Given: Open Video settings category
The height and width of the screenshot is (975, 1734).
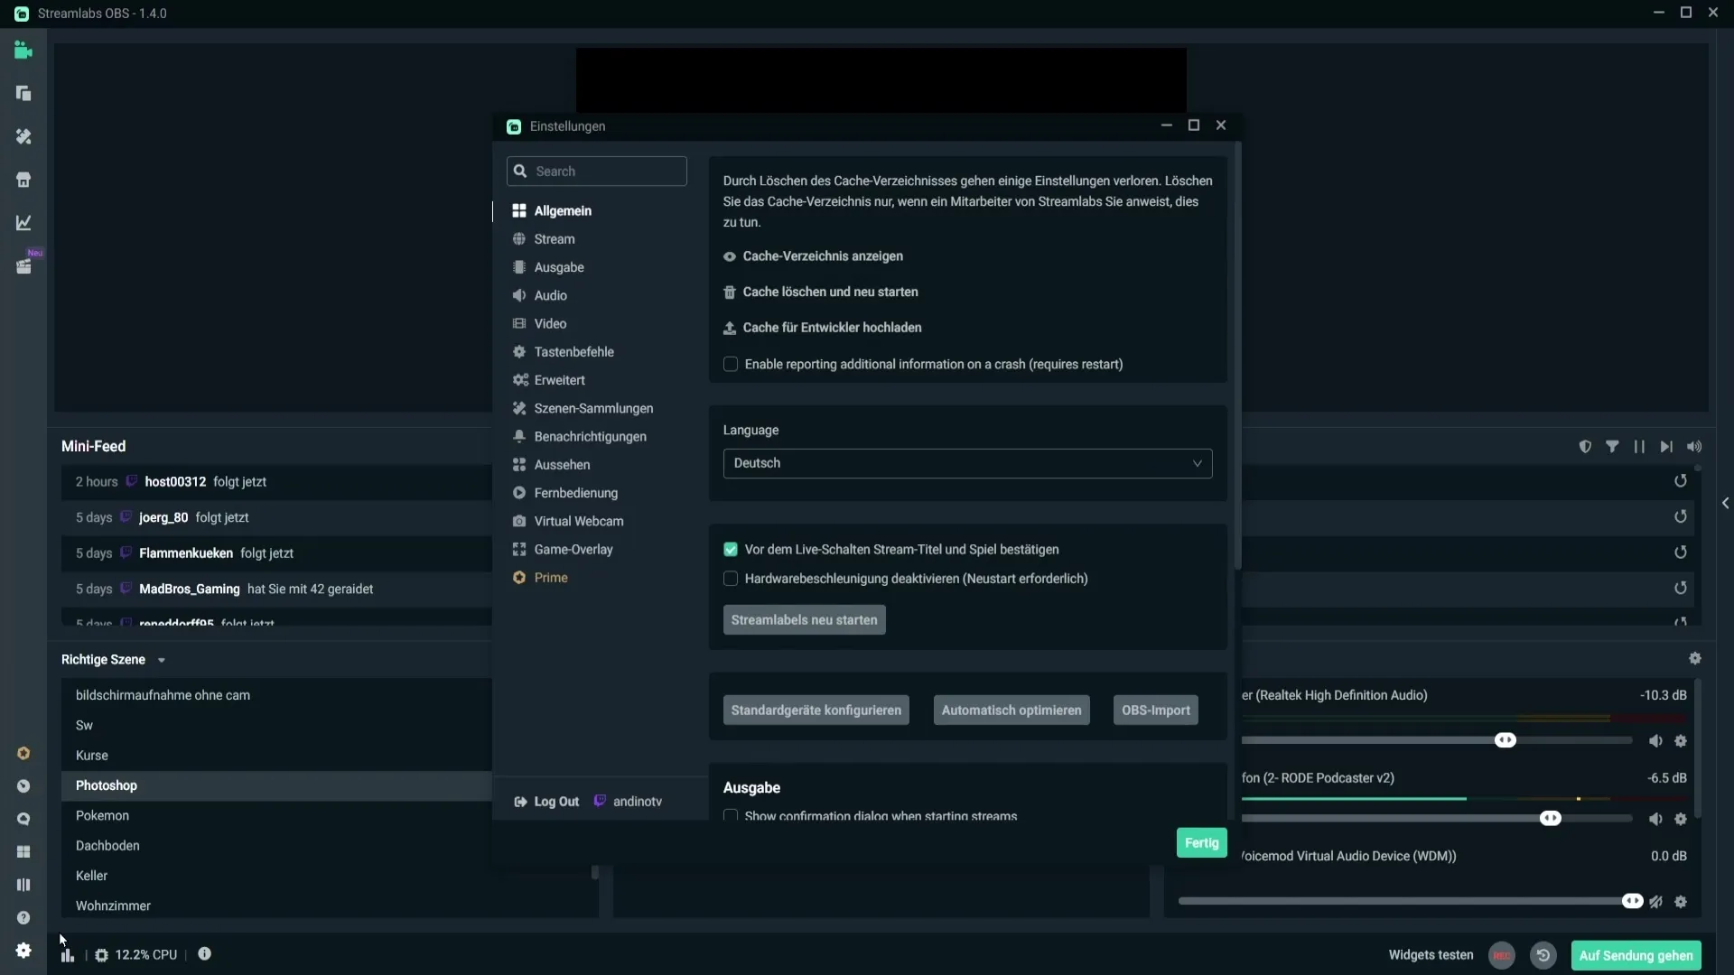Looking at the screenshot, I should [550, 323].
